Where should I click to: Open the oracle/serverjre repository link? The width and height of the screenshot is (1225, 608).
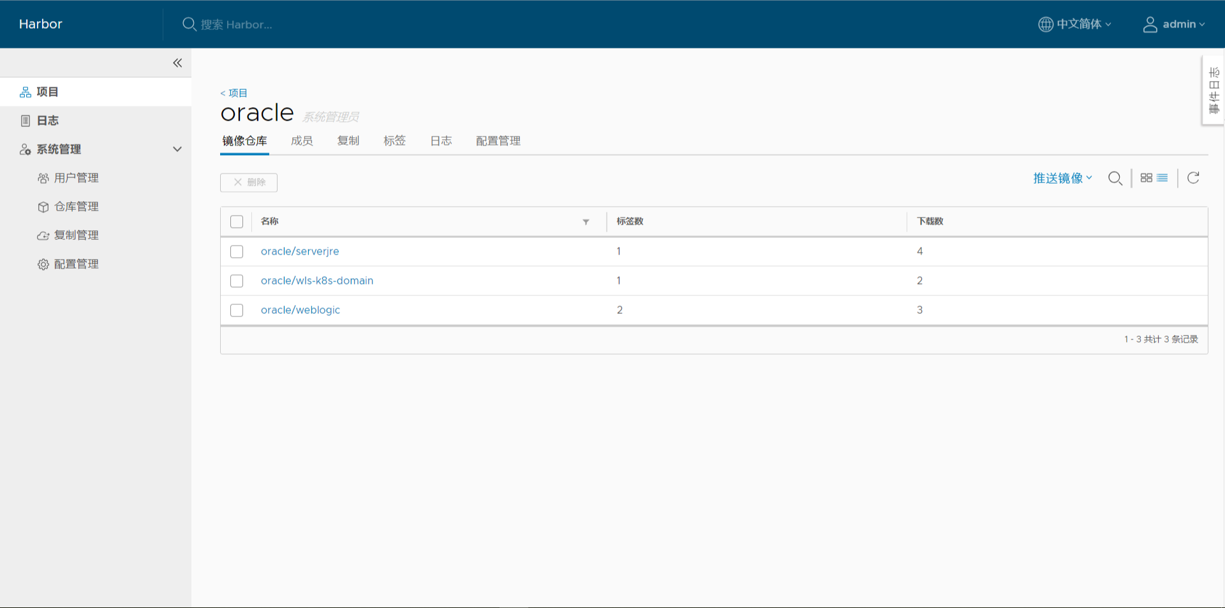[x=300, y=251]
